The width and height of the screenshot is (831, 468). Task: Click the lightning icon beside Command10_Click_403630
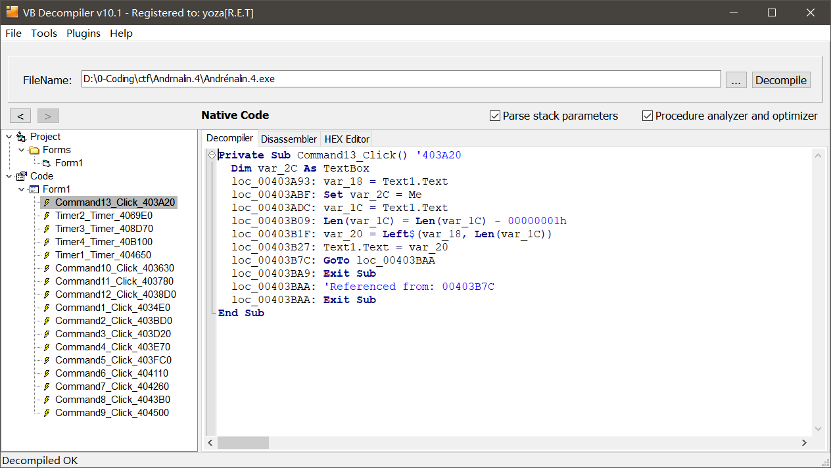47,268
